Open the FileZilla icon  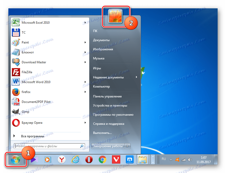pyautogui.click(x=16, y=72)
